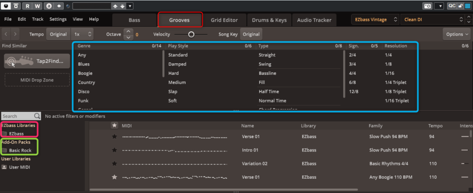The width and height of the screenshot is (473, 193).
Task: Click the magnifying glass search icon
Action: point(37,116)
